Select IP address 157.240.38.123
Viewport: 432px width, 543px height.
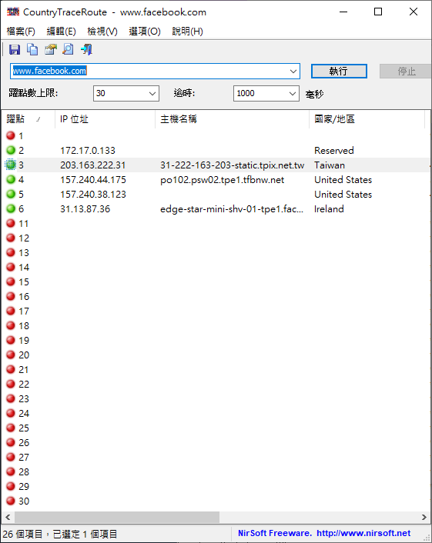93,194
